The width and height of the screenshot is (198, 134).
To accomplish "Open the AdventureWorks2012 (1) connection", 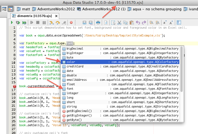I will click(x=101, y=9).
